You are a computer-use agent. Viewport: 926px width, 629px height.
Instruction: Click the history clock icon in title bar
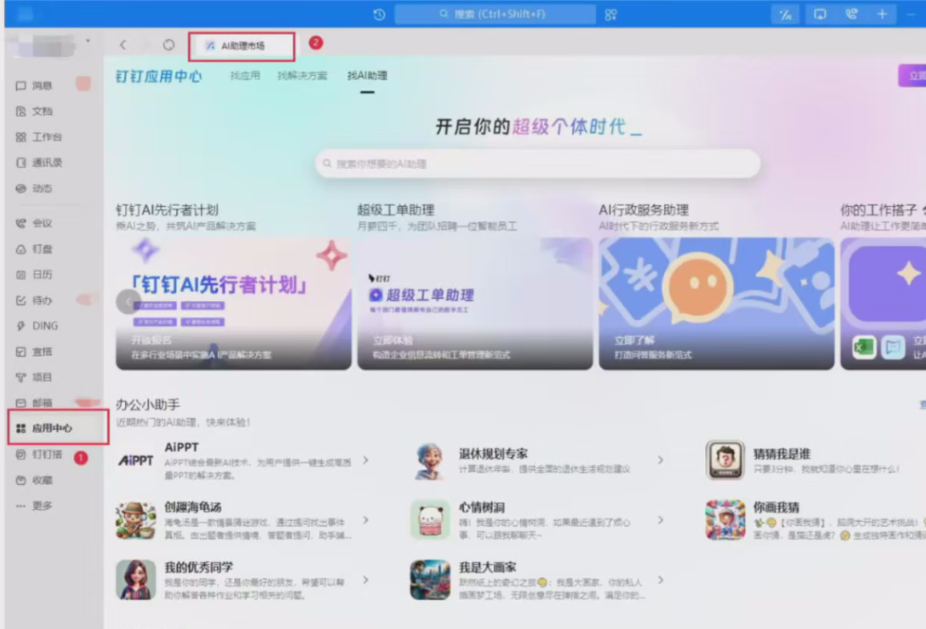pos(379,14)
